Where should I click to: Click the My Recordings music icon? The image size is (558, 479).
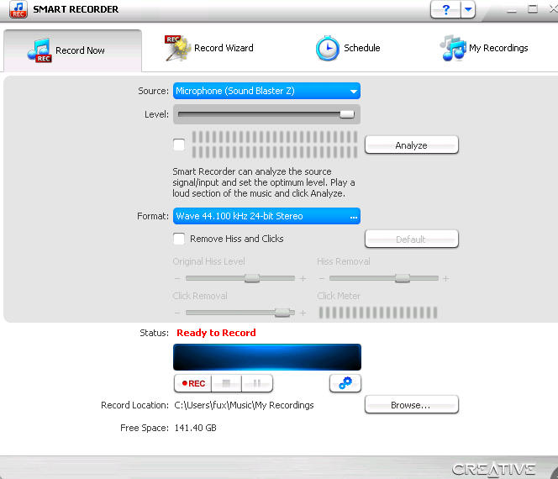[453, 49]
